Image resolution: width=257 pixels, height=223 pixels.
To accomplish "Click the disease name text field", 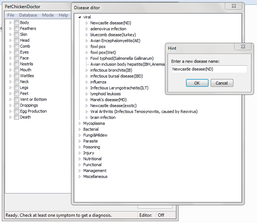I will coord(209,69).
